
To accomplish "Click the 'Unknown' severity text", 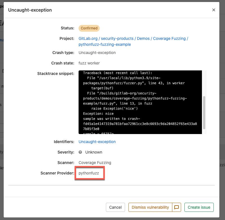I will tap(94, 152).
